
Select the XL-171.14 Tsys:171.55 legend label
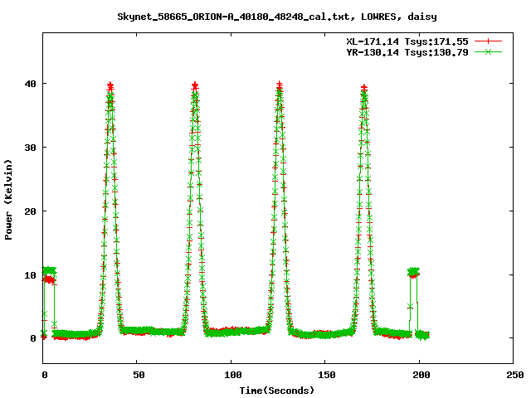click(407, 41)
